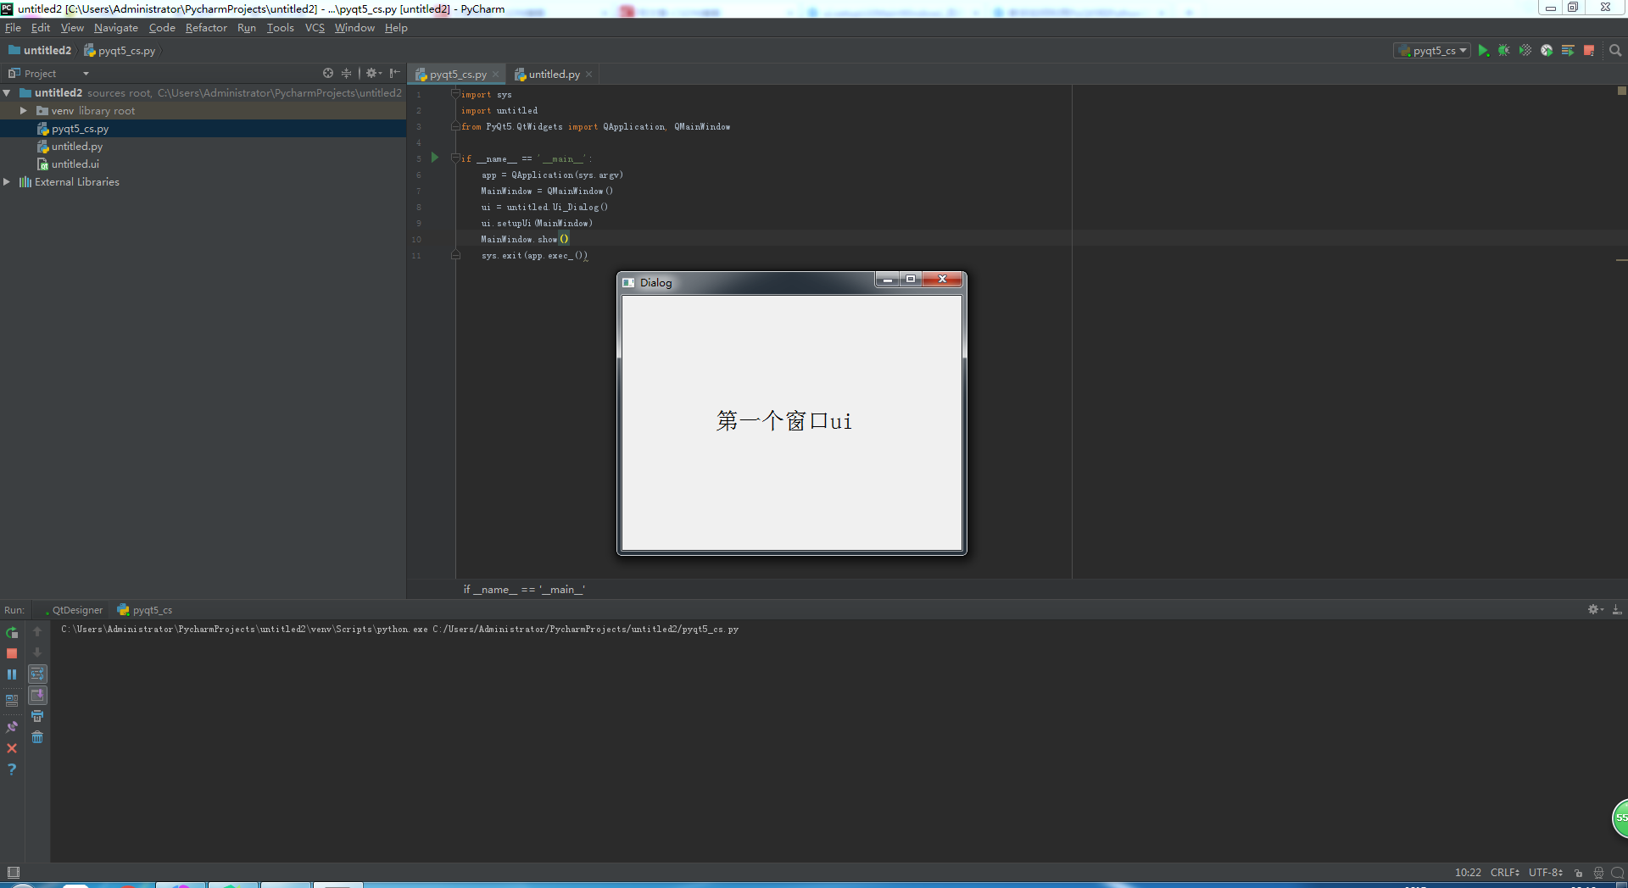
Task: Open the Run menu
Action: point(246,28)
